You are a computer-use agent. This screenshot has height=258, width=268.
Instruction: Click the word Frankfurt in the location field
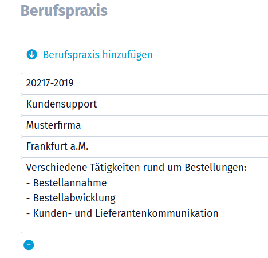pyautogui.click(x=47, y=146)
